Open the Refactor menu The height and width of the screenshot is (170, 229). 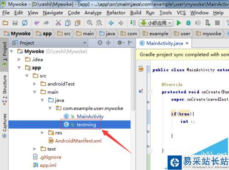click(x=116, y=13)
